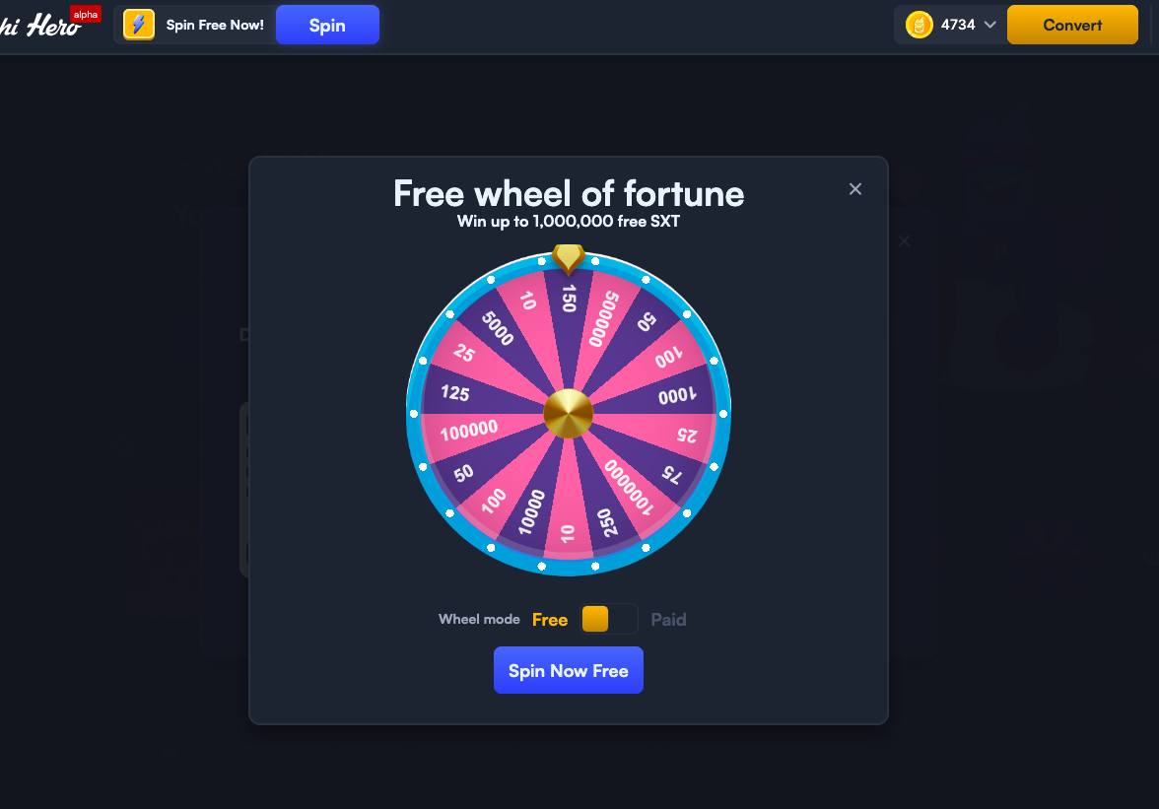Click the 4734 balance amount

(958, 25)
